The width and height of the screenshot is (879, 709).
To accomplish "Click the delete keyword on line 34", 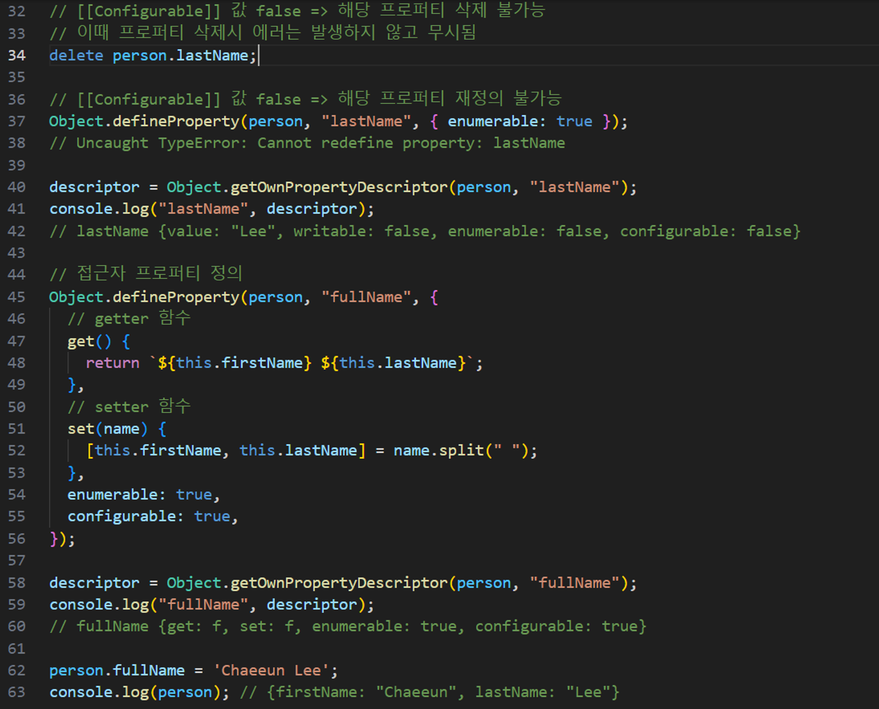I will coord(76,56).
